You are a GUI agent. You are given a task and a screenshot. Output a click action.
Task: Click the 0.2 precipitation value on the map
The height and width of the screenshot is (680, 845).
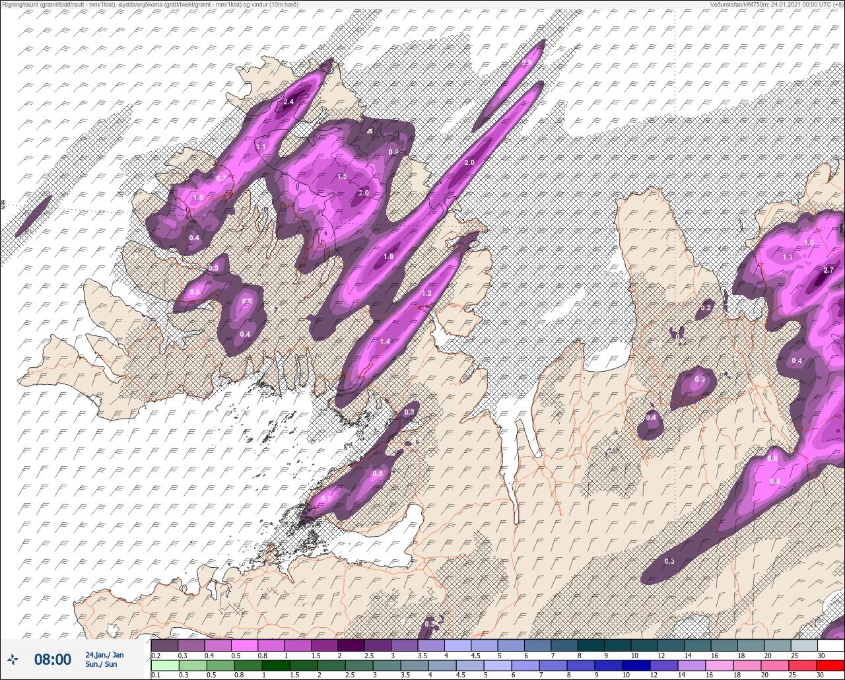click(x=706, y=308)
